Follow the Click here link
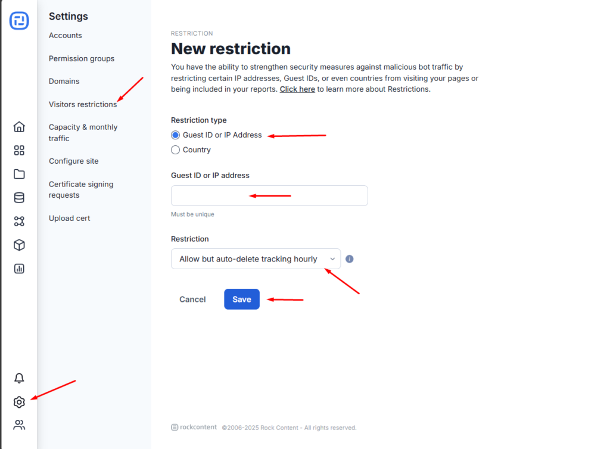610x449 pixels. [297, 89]
